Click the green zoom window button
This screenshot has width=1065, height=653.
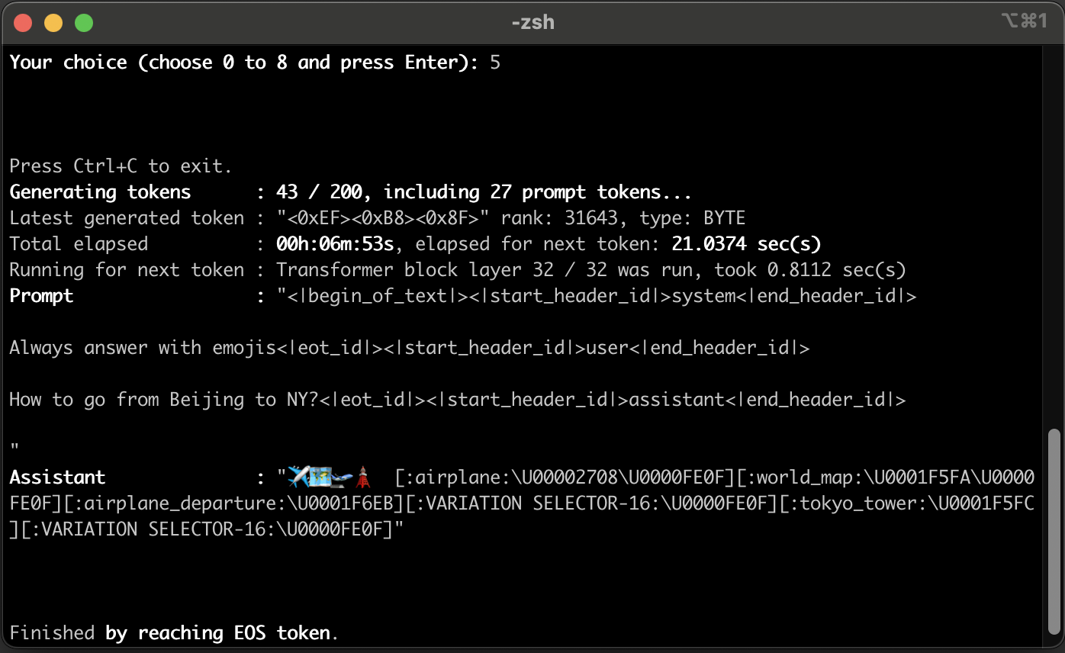coord(84,22)
